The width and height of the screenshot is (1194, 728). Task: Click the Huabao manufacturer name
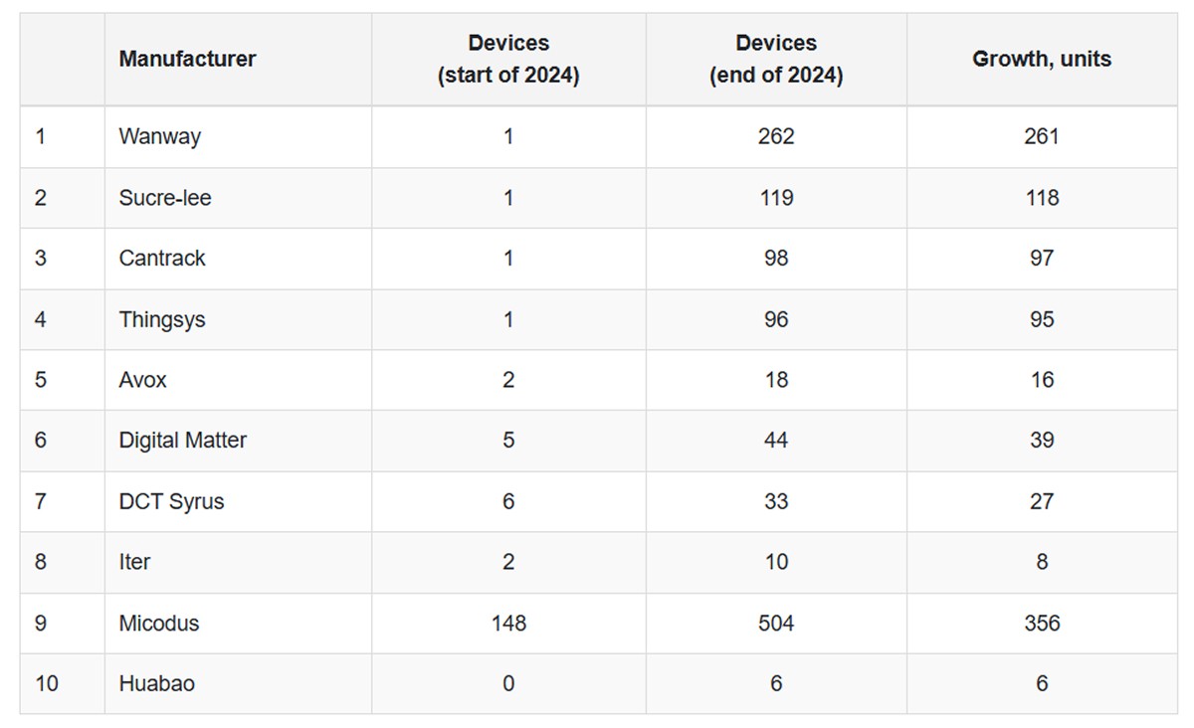click(x=157, y=683)
